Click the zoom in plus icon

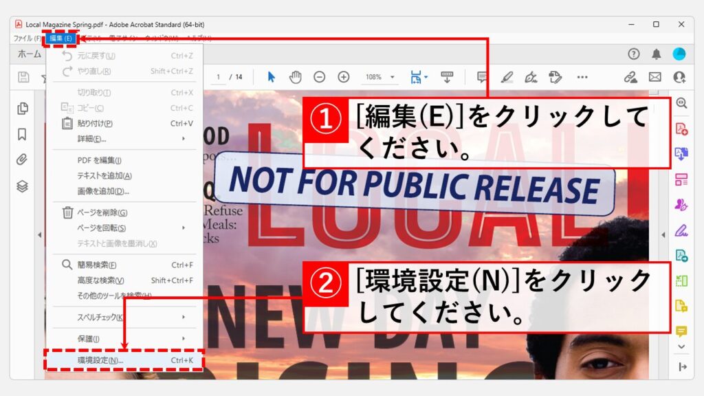click(x=344, y=77)
